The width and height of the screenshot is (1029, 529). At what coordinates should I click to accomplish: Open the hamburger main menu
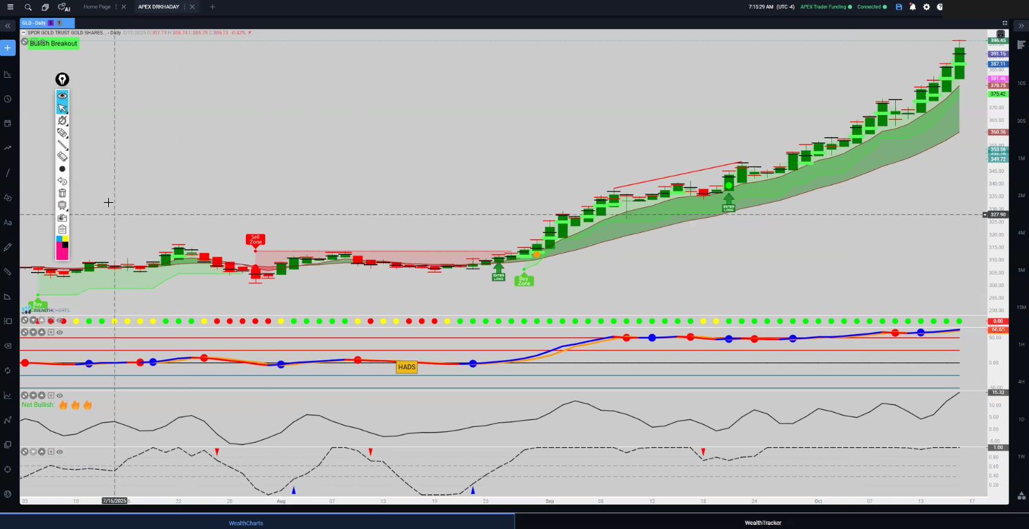(10, 7)
